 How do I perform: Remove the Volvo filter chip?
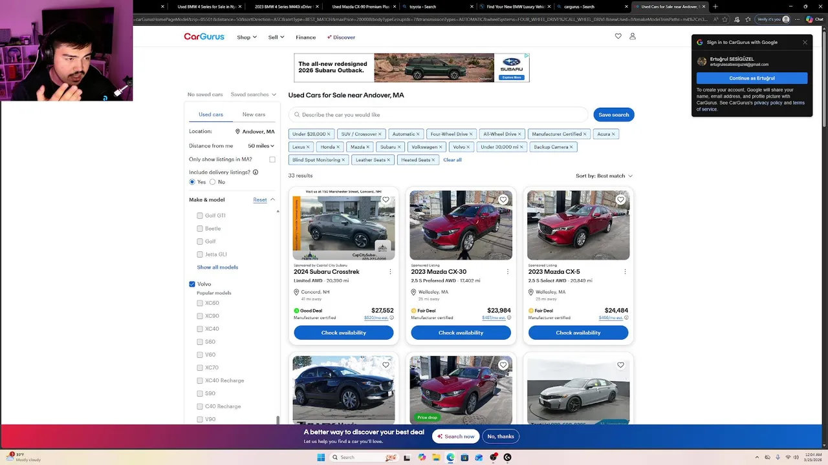[468, 147]
